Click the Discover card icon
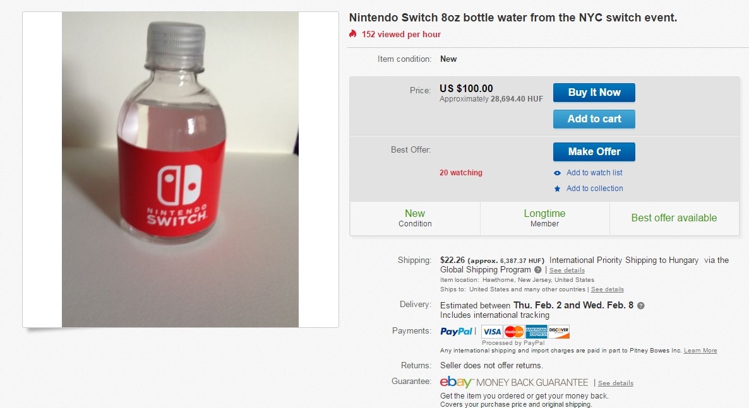 559,332
